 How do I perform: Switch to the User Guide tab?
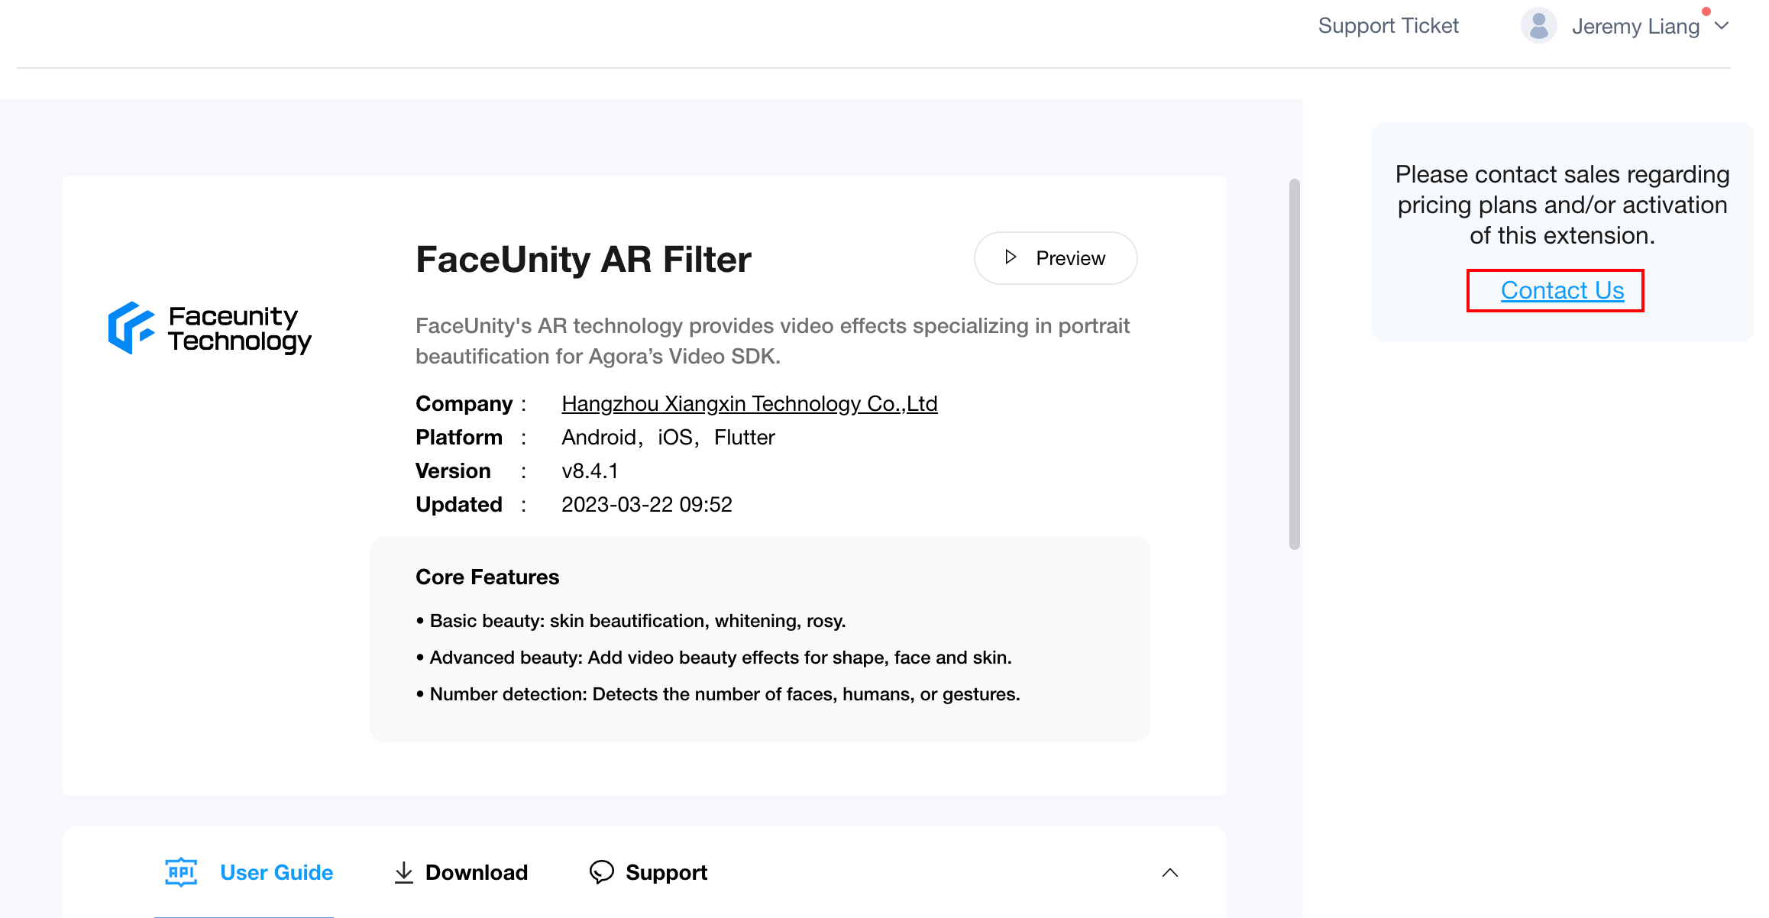(x=276, y=872)
